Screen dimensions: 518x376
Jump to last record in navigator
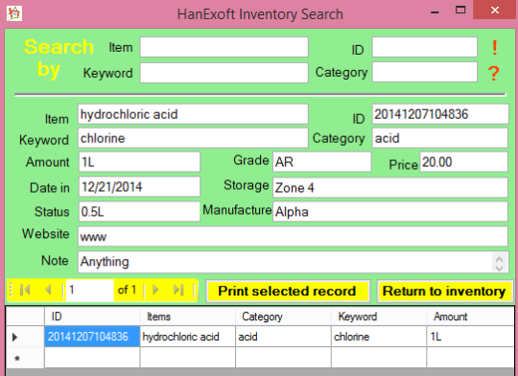[178, 290]
